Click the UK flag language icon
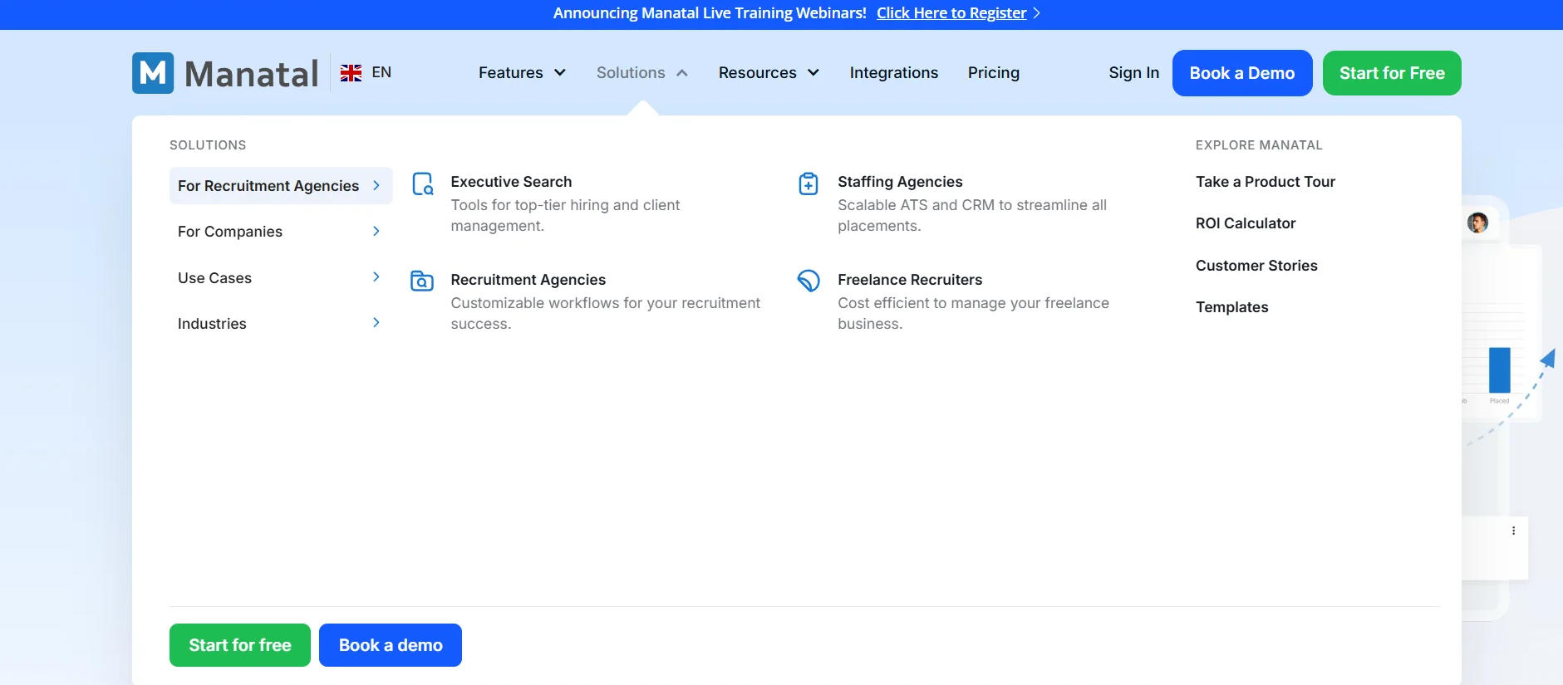 [x=351, y=73]
